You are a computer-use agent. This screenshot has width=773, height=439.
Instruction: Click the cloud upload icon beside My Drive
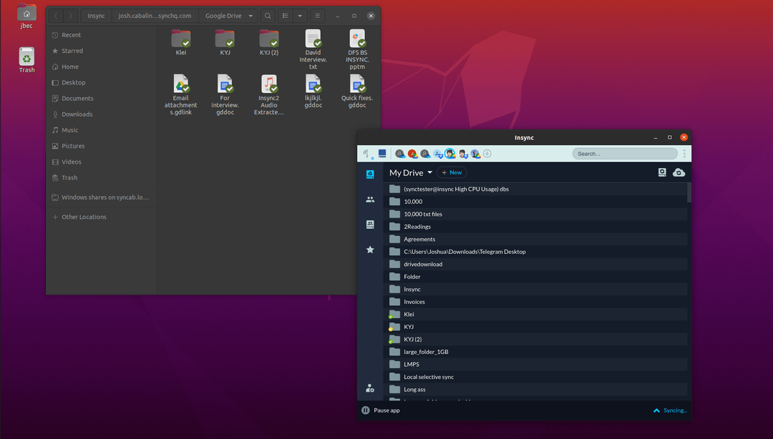tap(679, 172)
